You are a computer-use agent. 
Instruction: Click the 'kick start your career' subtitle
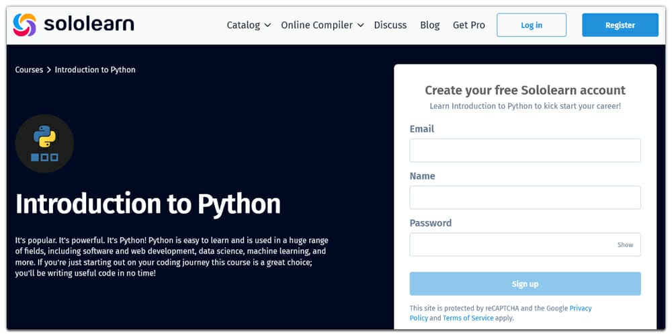525,106
